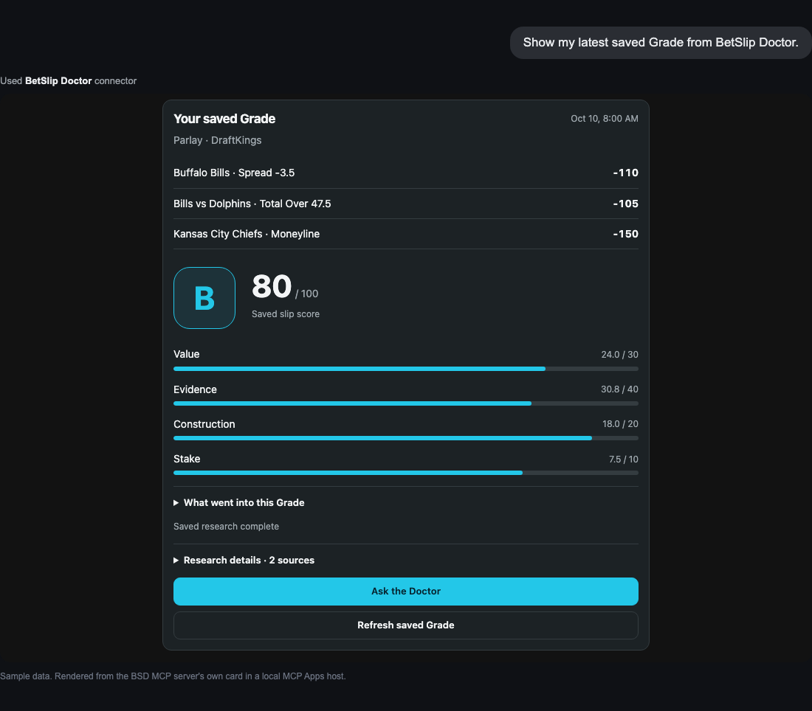
Task: Click the '7.5 / 10' Stake score
Action: pos(624,459)
